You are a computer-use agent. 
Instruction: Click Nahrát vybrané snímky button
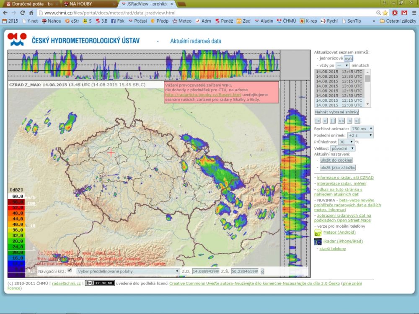[x=337, y=112]
